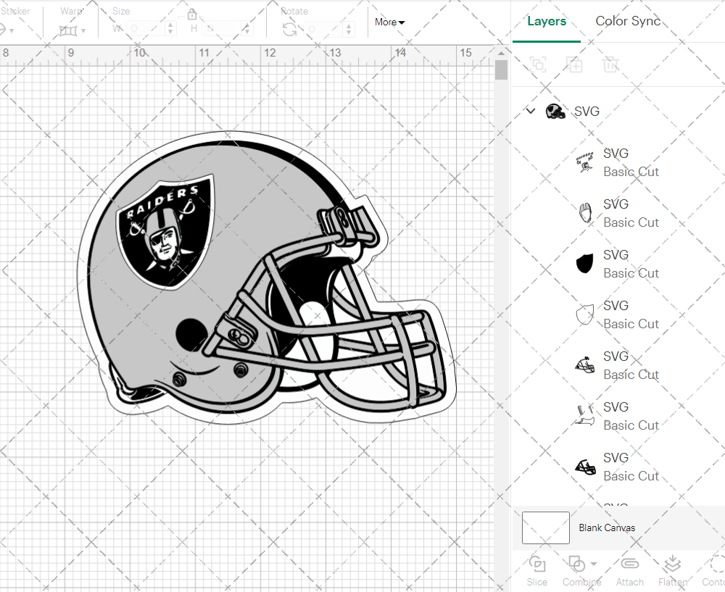The width and height of the screenshot is (725, 592).
Task: Collapse the SVG layer group
Action: pyautogui.click(x=530, y=111)
